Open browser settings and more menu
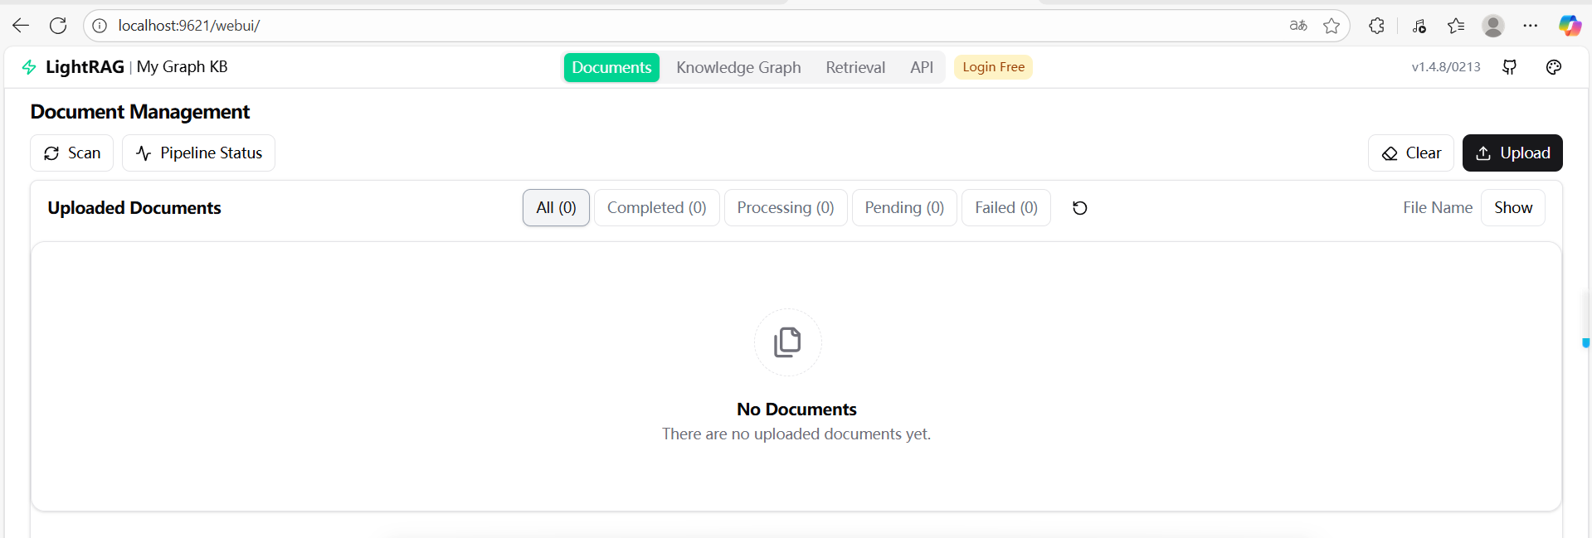This screenshot has height=538, width=1592. (1531, 26)
